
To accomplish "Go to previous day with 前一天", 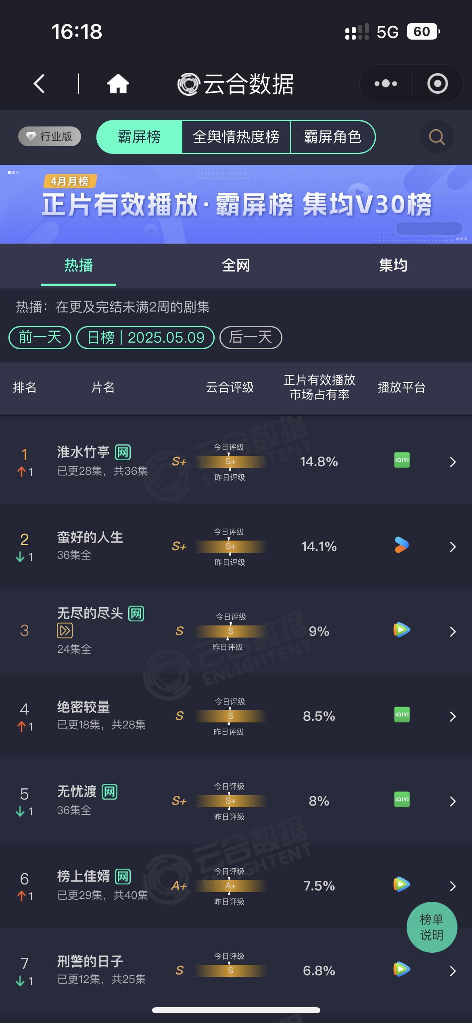I will 40,337.
